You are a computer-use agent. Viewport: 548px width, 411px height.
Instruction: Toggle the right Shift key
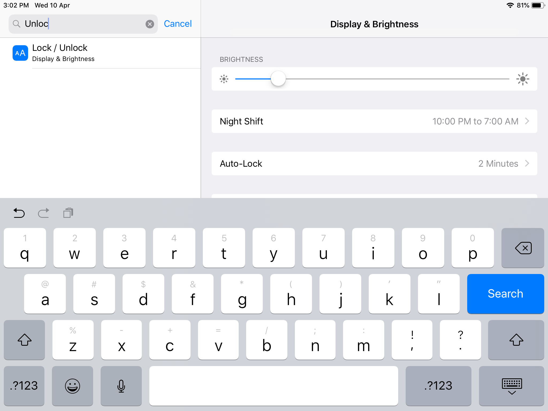516,340
